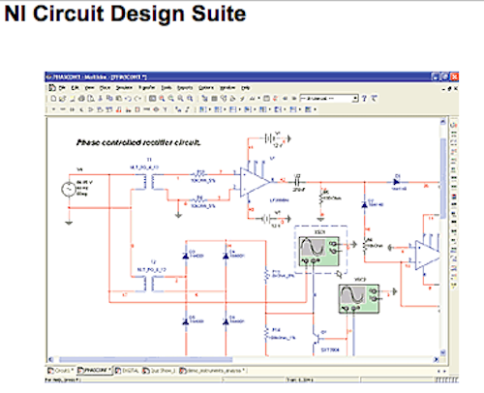This screenshot has height=393, width=484.
Task: Open the File menu
Action: pyautogui.click(x=62, y=88)
